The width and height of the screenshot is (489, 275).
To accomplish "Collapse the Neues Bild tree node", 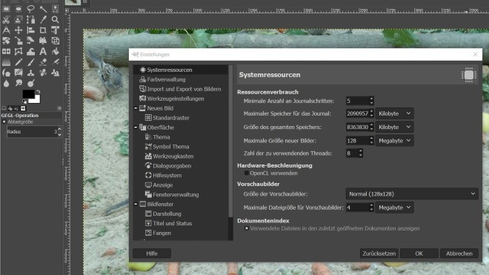I will click(x=136, y=108).
